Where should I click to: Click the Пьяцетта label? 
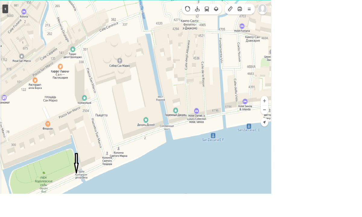pyautogui.click(x=101, y=115)
